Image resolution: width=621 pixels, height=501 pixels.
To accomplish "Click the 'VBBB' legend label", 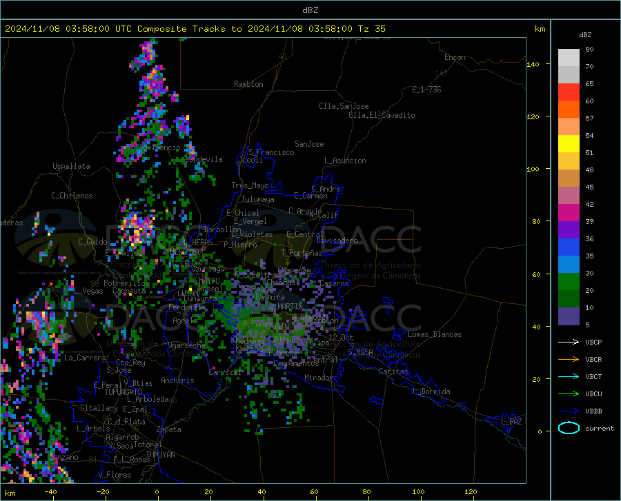I will [x=593, y=411].
